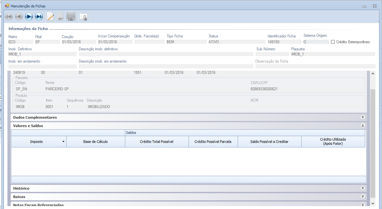Go to the next record

[x=29, y=17]
